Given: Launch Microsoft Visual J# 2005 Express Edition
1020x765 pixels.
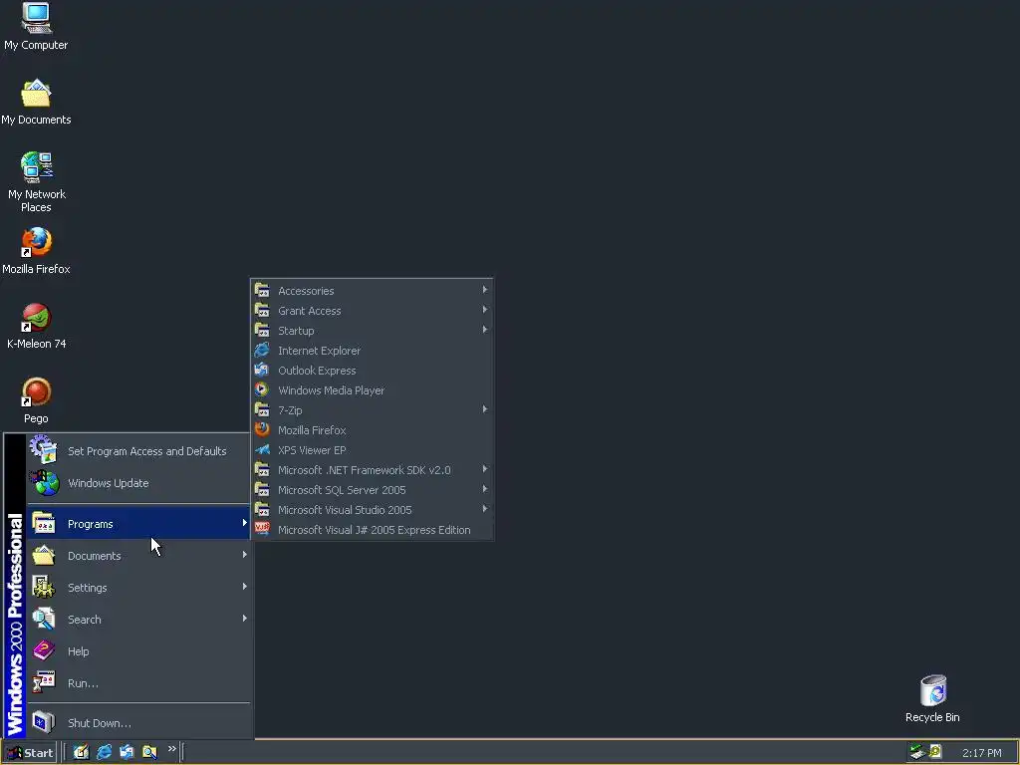Looking at the screenshot, I should 372,530.
